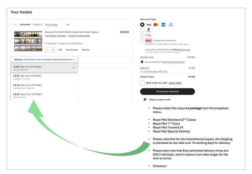Click the film reel product thumbnail
This screenshot has height=174, width=252.
(28, 41)
